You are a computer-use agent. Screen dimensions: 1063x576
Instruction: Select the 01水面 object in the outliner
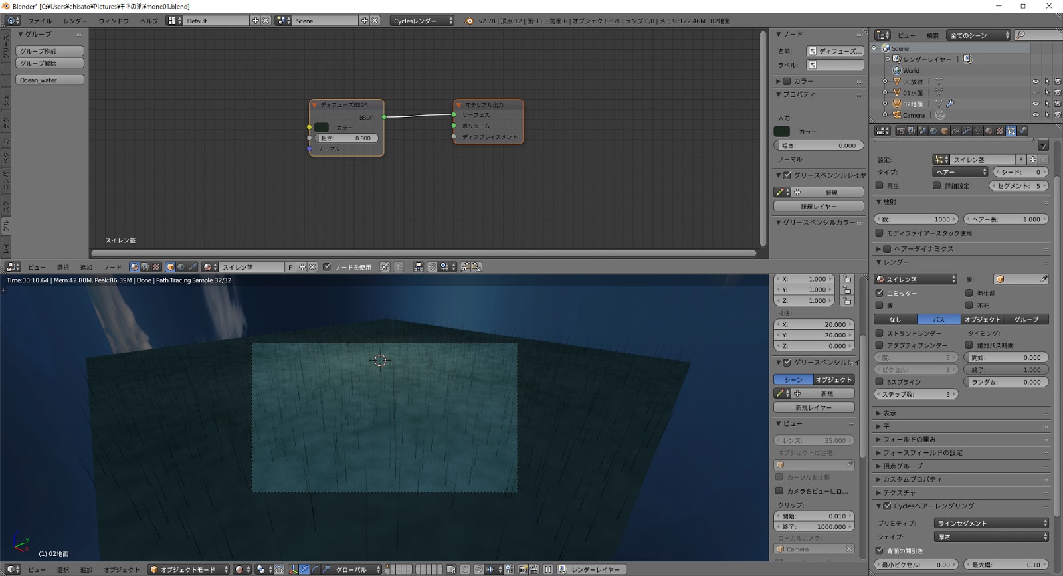click(912, 93)
